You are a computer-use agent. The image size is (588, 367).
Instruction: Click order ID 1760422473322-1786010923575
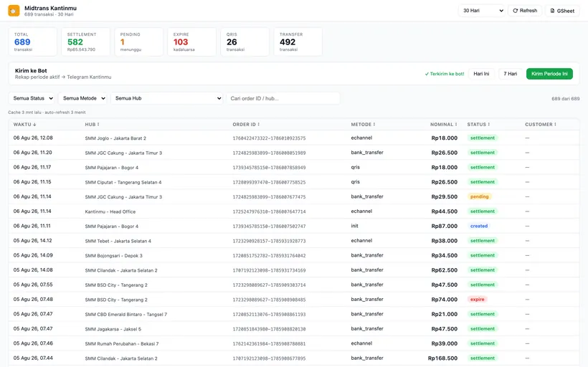pyautogui.click(x=269, y=138)
